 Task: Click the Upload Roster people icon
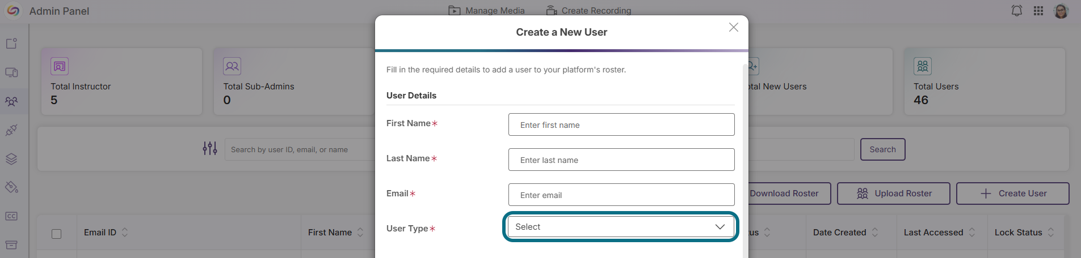point(863,193)
